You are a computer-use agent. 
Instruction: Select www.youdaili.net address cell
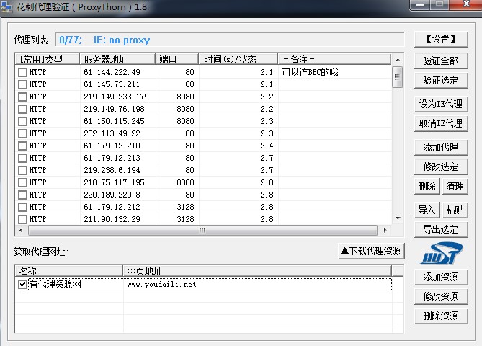coord(161,285)
